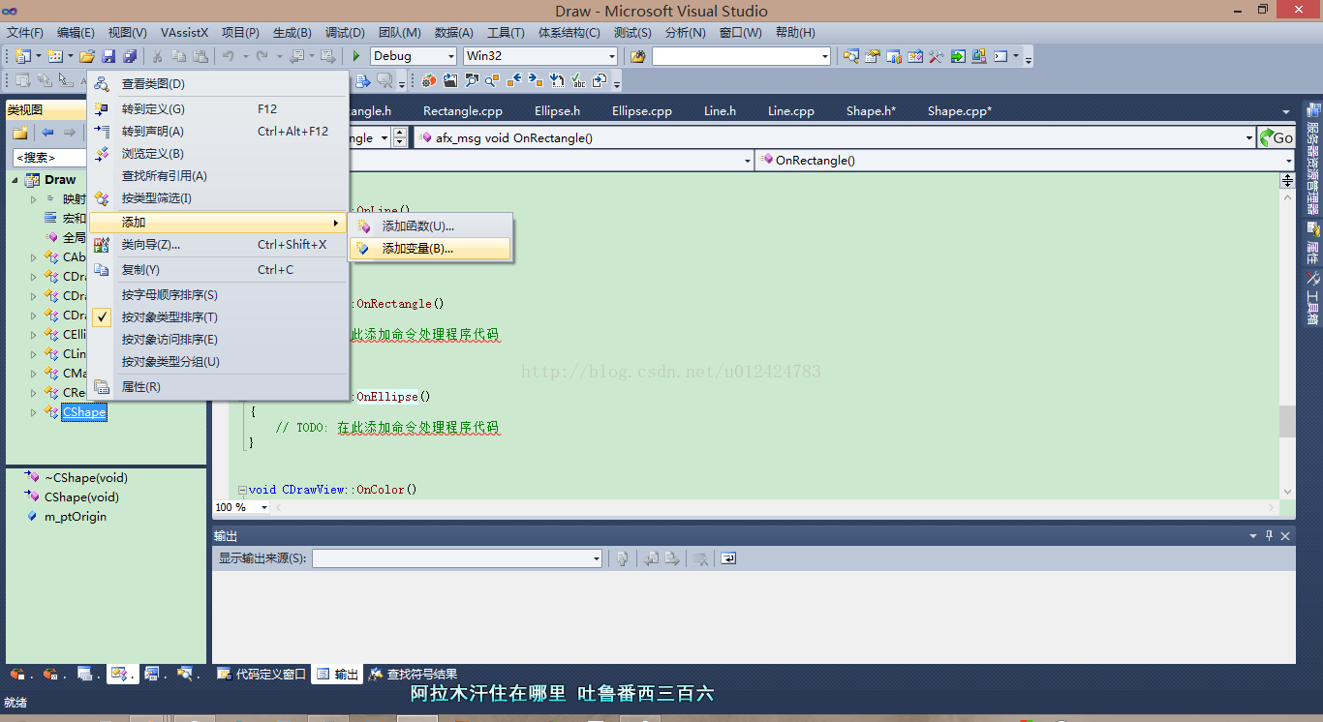Expand the CShape class node
The height and width of the screenshot is (722, 1323).
33,412
